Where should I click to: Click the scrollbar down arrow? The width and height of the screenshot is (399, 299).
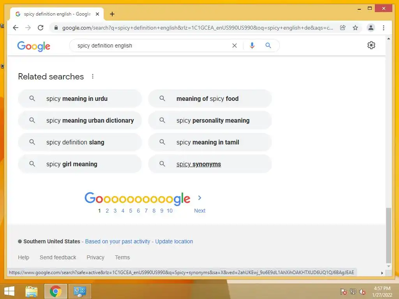[388, 266]
